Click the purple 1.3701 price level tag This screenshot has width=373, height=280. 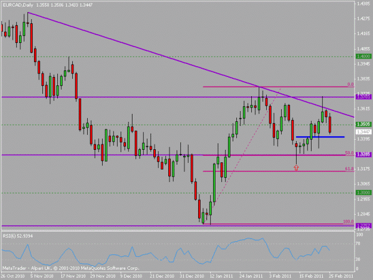[x=363, y=97]
